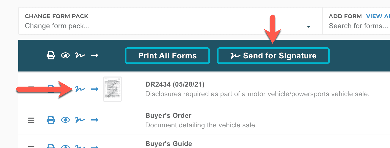Click the 'Change form pack...' placeholder text

pyautogui.click(x=57, y=26)
